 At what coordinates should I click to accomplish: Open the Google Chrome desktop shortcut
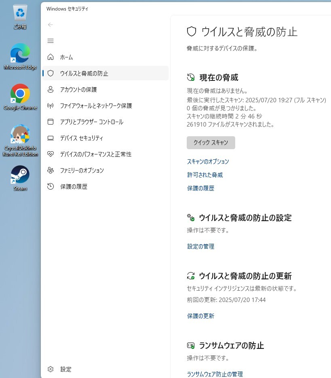[x=20, y=97]
